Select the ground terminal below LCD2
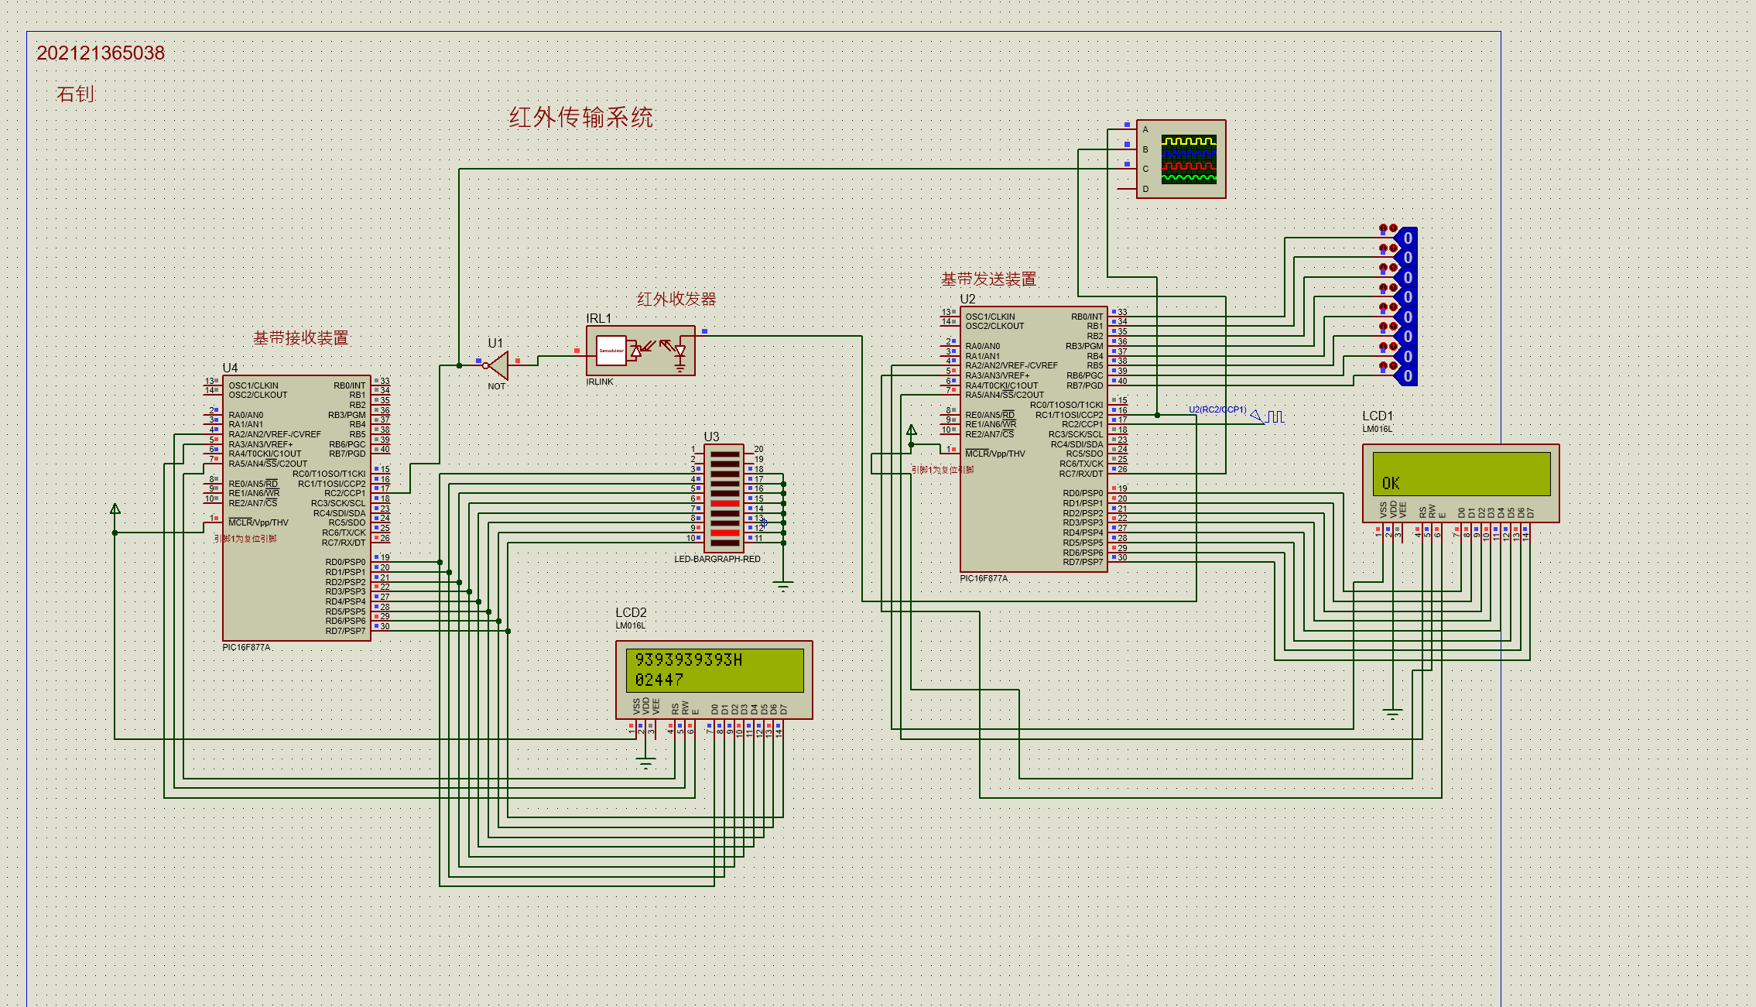 (645, 762)
